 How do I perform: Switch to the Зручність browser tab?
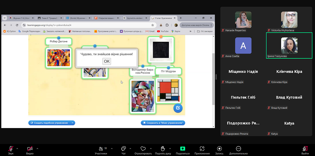pos(135,18)
